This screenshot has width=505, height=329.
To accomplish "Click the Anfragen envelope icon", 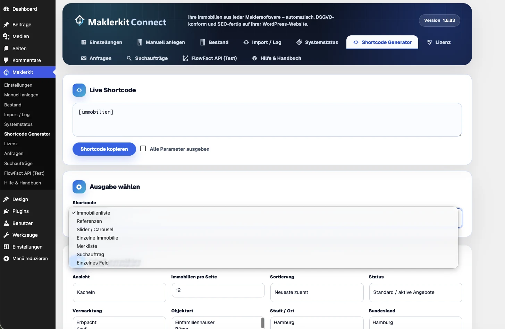I will 84,58.
